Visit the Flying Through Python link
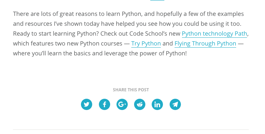The image size is (265, 134). [205, 43]
